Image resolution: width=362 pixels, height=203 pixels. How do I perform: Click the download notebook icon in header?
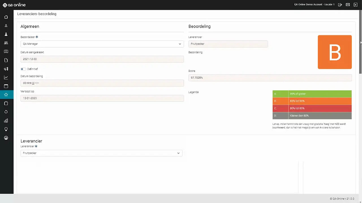tap(355, 5)
